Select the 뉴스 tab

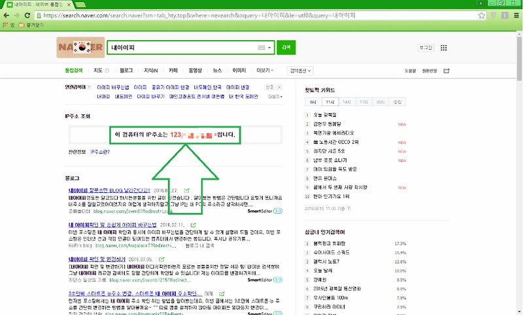tap(217, 71)
